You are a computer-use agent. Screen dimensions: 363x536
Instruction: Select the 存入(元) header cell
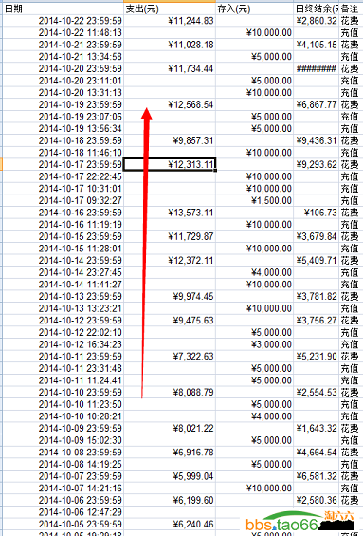click(x=254, y=9)
